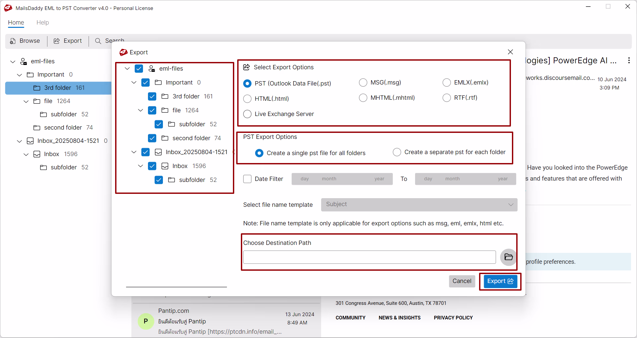This screenshot has height=338, width=637.
Task: Click the Pantip.com sender avatar P
Action: click(x=146, y=321)
